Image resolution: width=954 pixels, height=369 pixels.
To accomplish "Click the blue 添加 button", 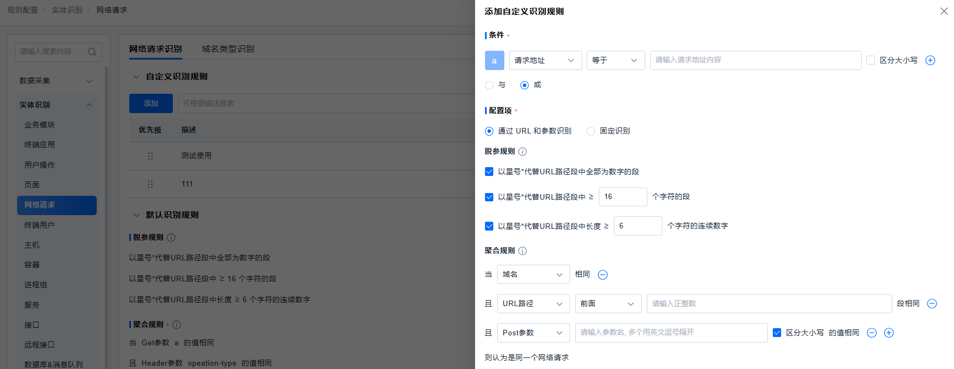I will (151, 104).
